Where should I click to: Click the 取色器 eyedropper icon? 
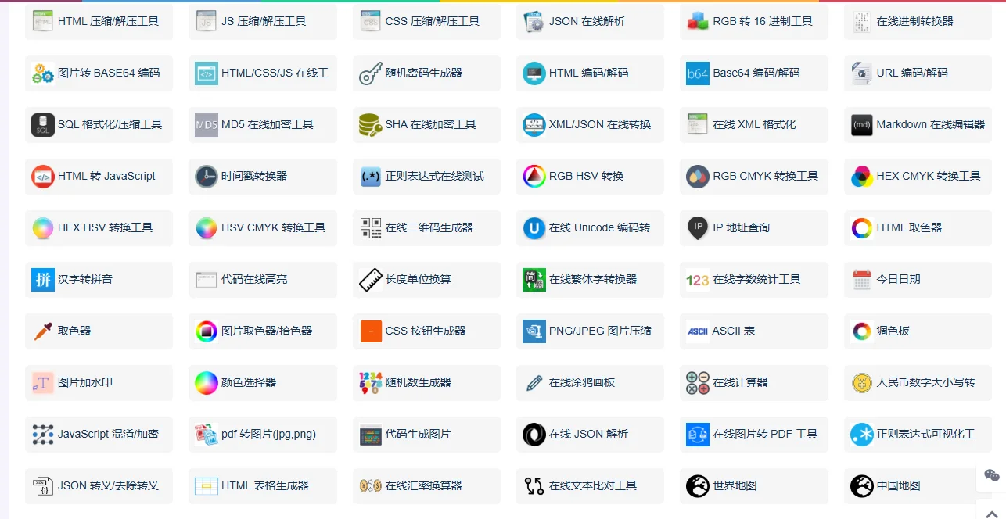[x=41, y=331]
